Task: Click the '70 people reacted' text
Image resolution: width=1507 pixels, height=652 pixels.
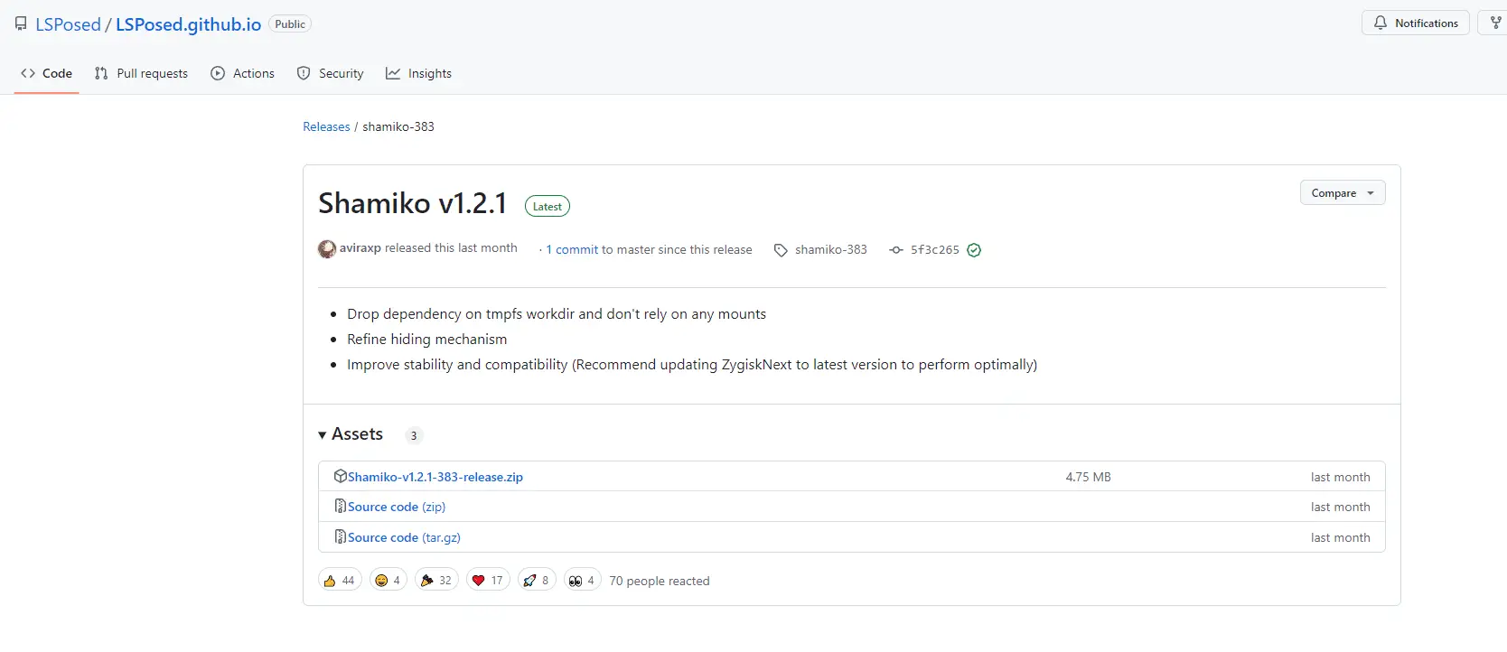Action: pyautogui.click(x=660, y=581)
